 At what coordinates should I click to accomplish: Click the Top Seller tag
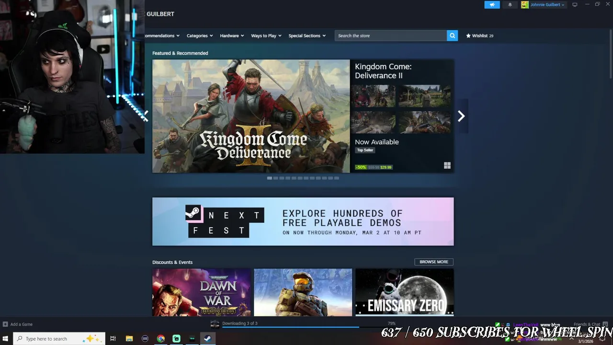365,150
